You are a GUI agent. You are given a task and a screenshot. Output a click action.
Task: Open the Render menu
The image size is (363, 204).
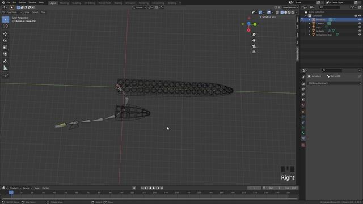23,2
